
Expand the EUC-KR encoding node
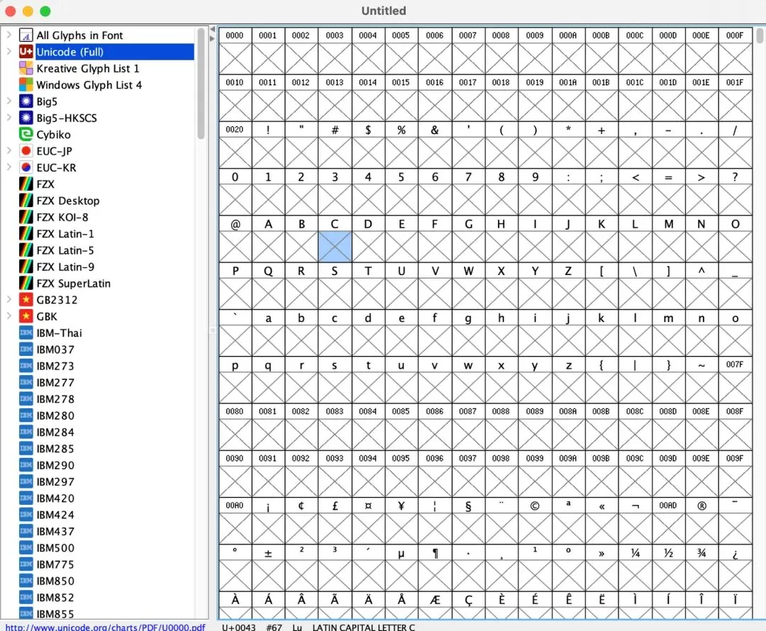tap(9, 167)
